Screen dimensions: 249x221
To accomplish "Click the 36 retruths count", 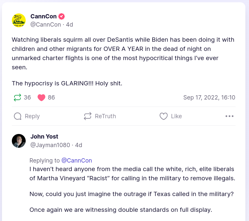I will pyautogui.click(x=27, y=98).
